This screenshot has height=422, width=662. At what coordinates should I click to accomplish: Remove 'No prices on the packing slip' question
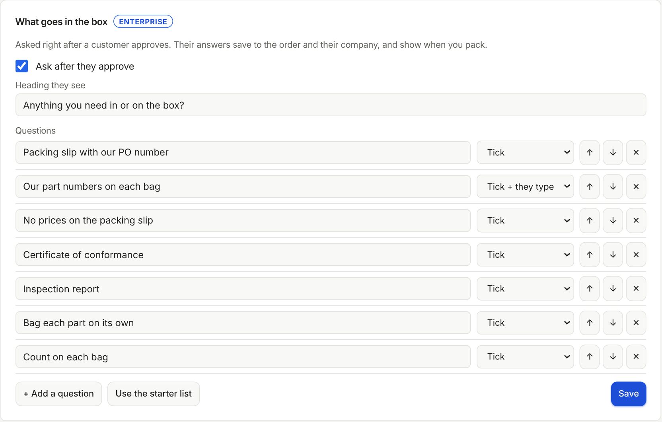(x=636, y=220)
